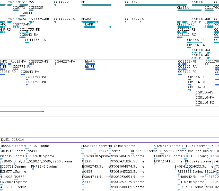
Task: Select the RH16746.5prime EST label
Action: pos(191,182)
